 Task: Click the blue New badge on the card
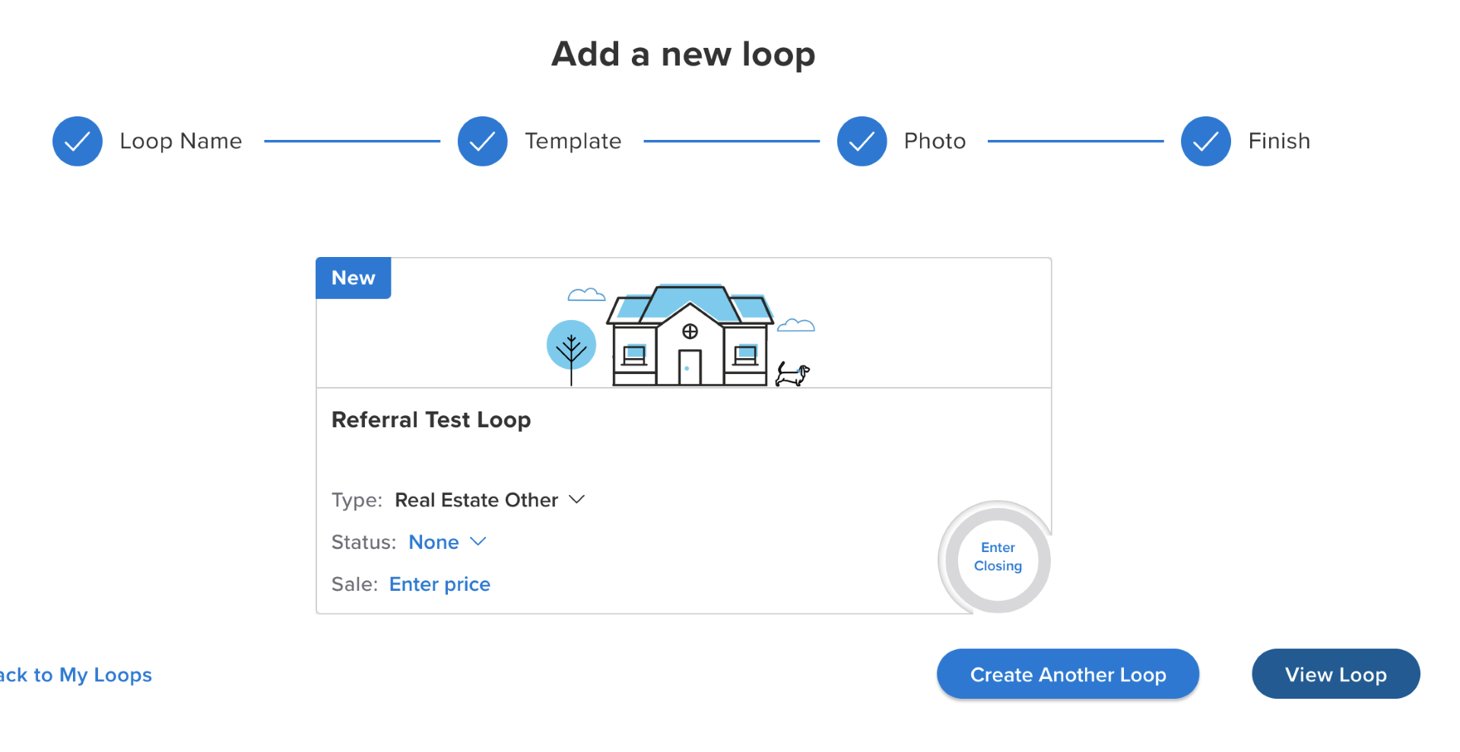pyautogui.click(x=354, y=278)
